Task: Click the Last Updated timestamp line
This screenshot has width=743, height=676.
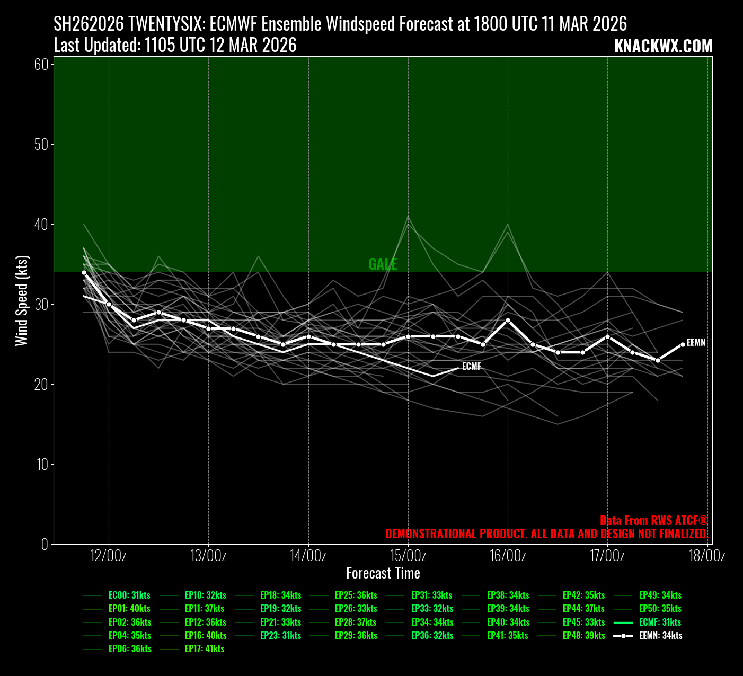Action: point(175,46)
